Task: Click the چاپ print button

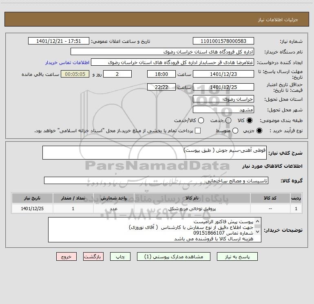Action: click(x=120, y=257)
